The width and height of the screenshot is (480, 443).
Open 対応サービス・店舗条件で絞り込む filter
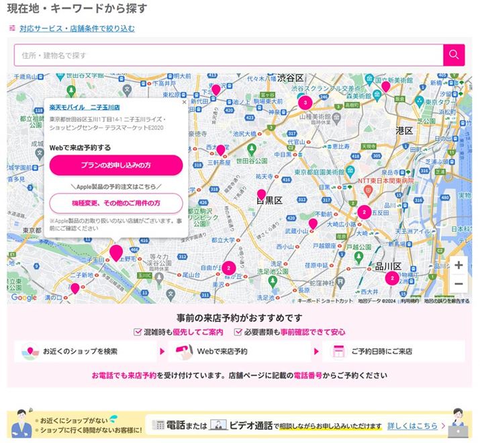[77, 28]
